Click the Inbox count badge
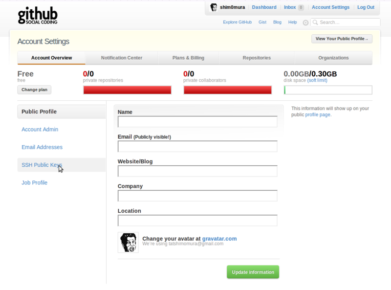The width and height of the screenshot is (391, 290). click(x=301, y=7)
